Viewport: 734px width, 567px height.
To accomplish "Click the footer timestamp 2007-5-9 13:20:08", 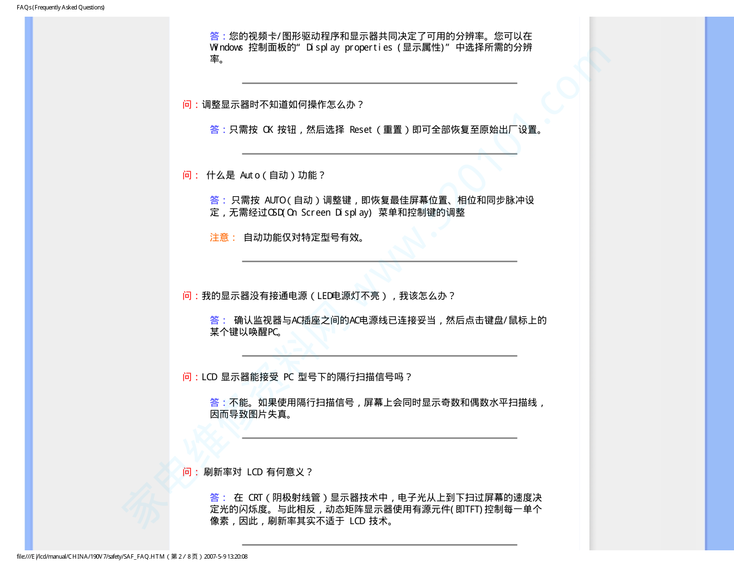I will click(226, 556).
